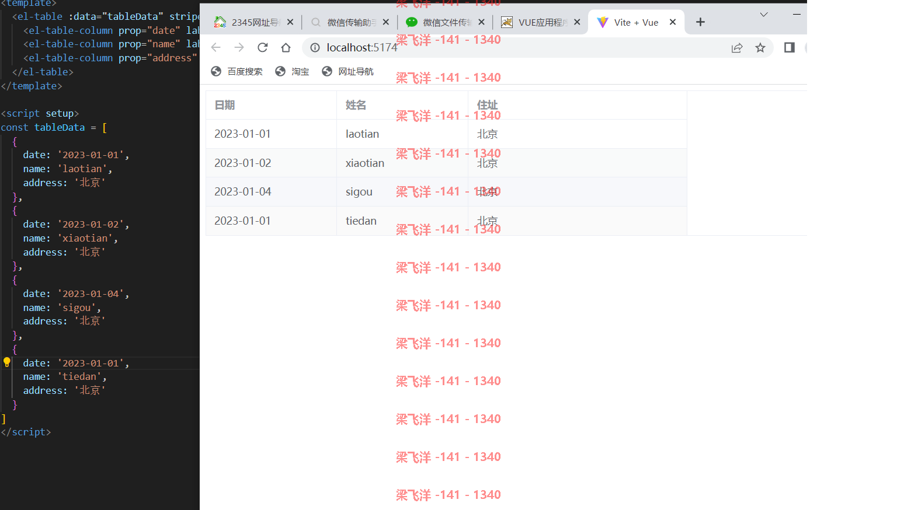Switch to the 2345网址导航 tab
The height and width of the screenshot is (510, 897).
point(253,22)
